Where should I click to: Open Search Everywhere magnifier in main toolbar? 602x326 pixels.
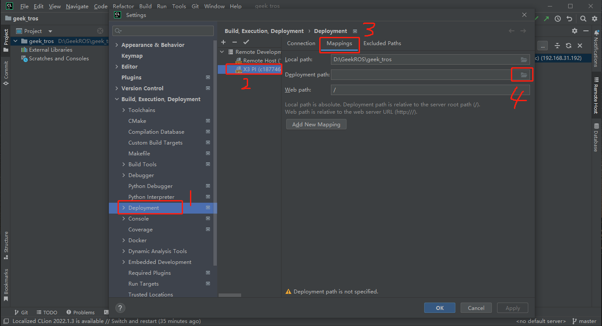[583, 19]
